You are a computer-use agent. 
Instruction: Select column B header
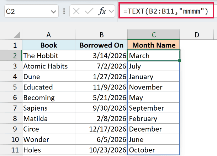pos(101,35)
